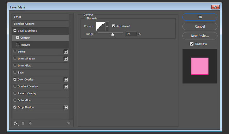Move effect up with arrow icon
229x134 pixels.
(23, 123)
